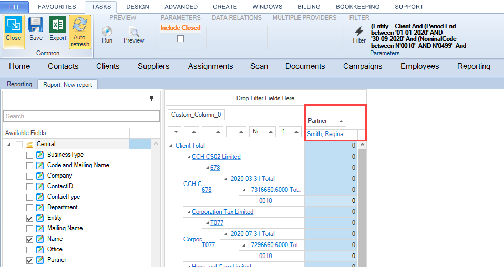Viewport: 504px width, 267px height.
Task: Open the Partner column sort arrow
Action: 341,121
